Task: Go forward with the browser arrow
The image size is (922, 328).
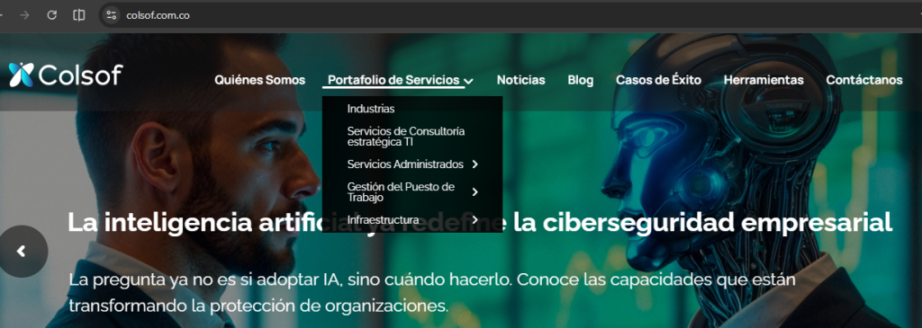Action: tap(24, 15)
